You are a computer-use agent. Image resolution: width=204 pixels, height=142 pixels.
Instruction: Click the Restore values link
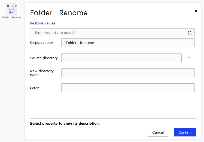[x=43, y=23]
